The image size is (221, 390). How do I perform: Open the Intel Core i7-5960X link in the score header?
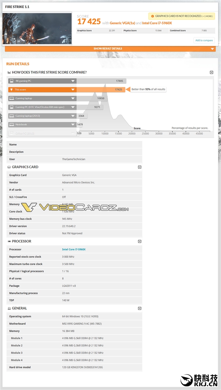pos(157,23)
